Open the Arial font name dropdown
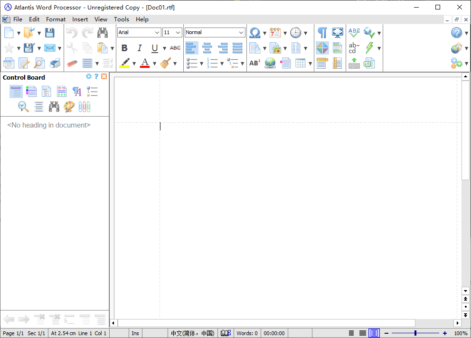This screenshot has height=338, width=471. (x=157, y=32)
